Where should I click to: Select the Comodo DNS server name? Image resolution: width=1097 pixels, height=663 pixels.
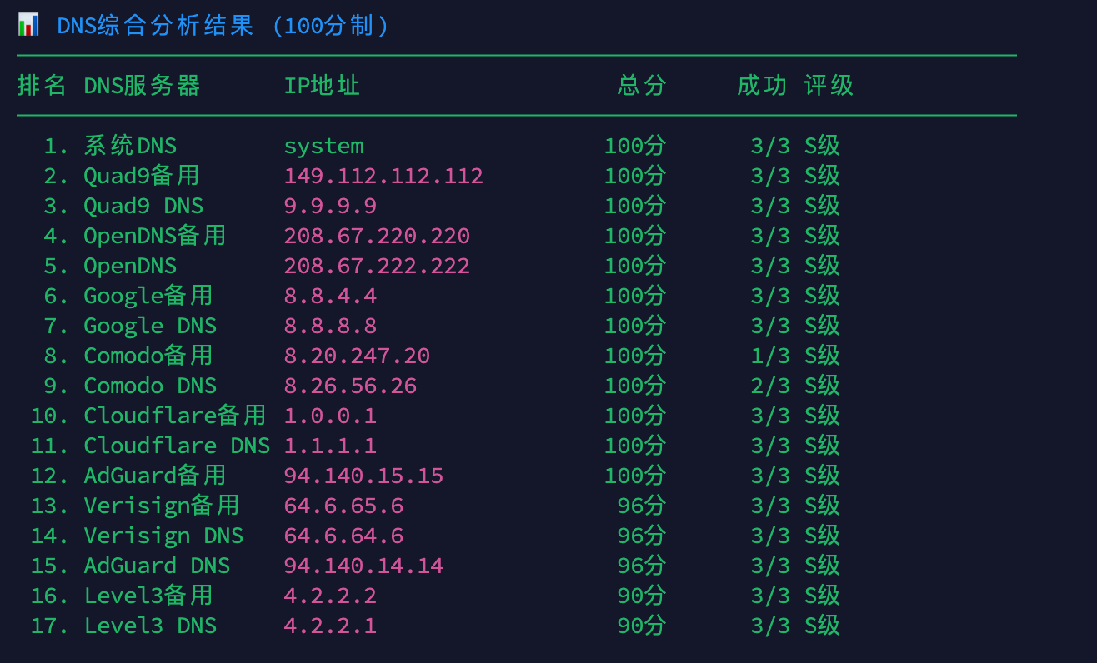click(150, 386)
